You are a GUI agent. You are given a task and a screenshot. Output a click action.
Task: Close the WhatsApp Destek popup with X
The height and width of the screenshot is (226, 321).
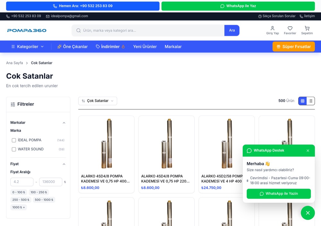tap(308, 150)
